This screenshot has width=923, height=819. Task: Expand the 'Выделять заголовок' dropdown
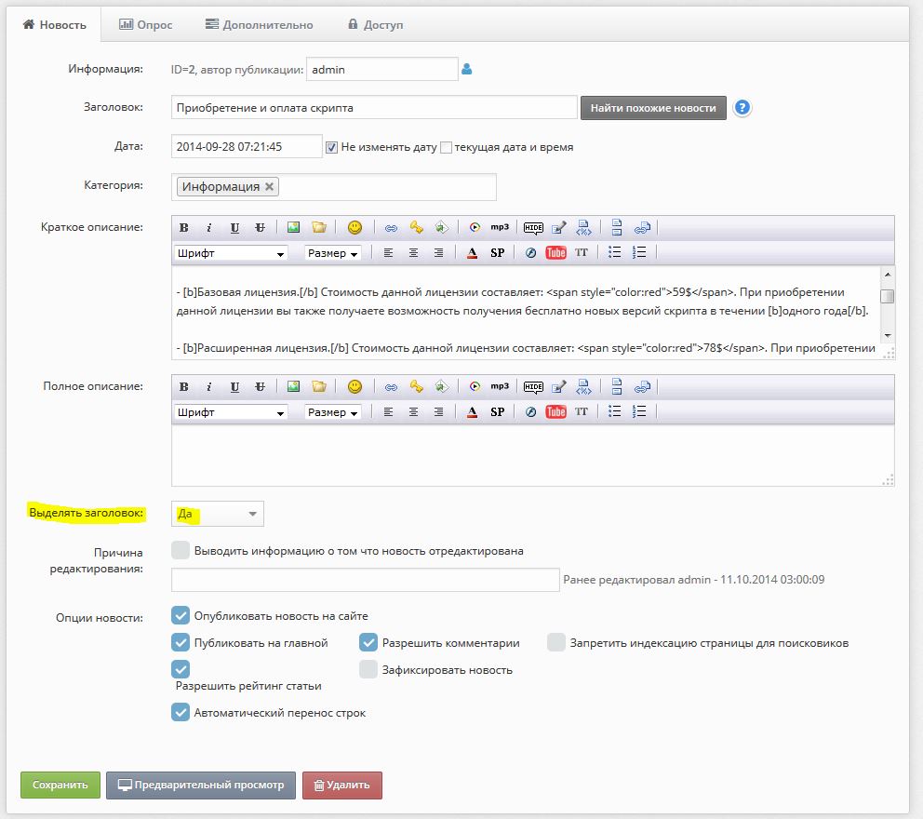(x=218, y=514)
